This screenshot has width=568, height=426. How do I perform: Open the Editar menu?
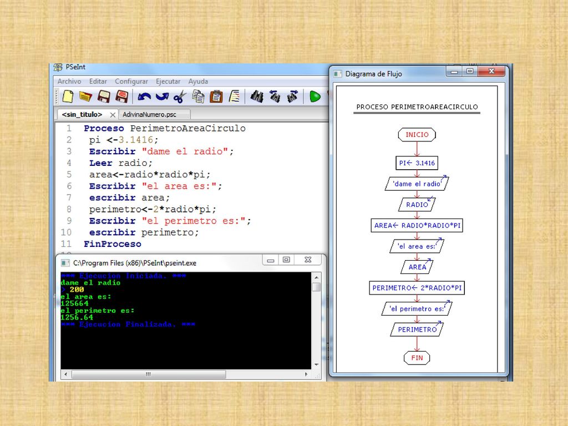98,82
